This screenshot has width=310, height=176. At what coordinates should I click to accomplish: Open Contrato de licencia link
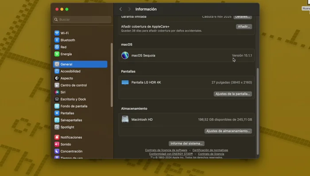(x=211, y=154)
